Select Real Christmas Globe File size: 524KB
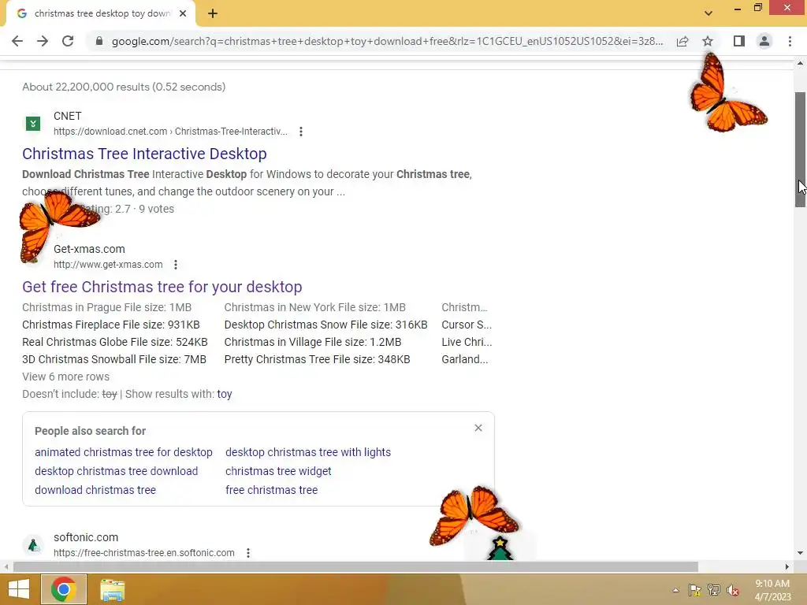Viewport: 807px width, 605px height. (115, 342)
